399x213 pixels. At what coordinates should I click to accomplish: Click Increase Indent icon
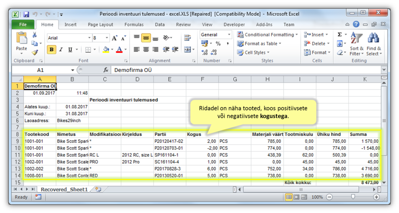coord(175,50)
